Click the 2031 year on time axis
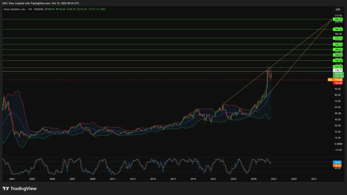This screenshot has height=195, width=347. (314, 179)
